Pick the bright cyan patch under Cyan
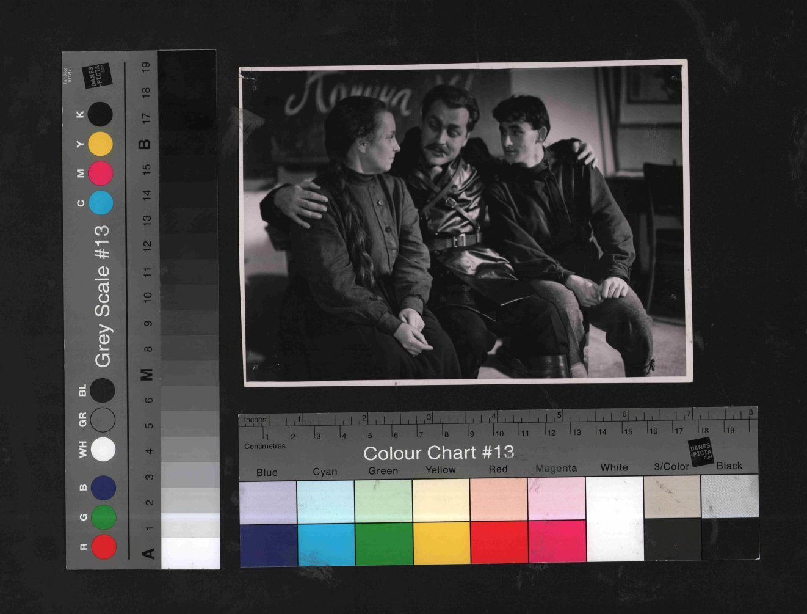 coord(325,543)
